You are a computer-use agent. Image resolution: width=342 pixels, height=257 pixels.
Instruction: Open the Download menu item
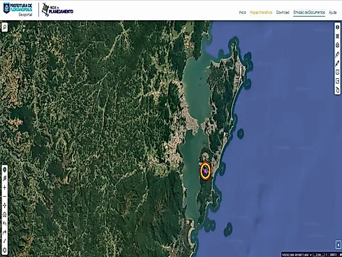(x=283, y=13)
